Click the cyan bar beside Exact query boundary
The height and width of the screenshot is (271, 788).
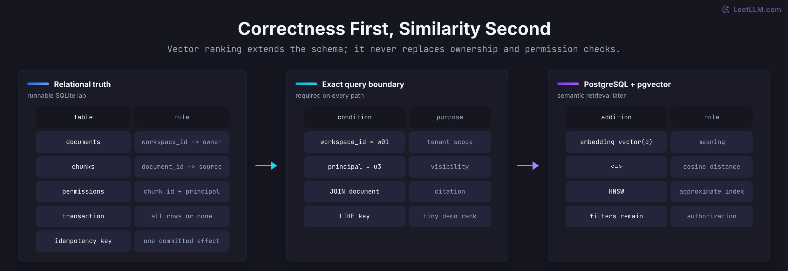pos(306,84)
